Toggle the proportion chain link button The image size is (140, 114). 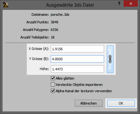pos(110,59)
